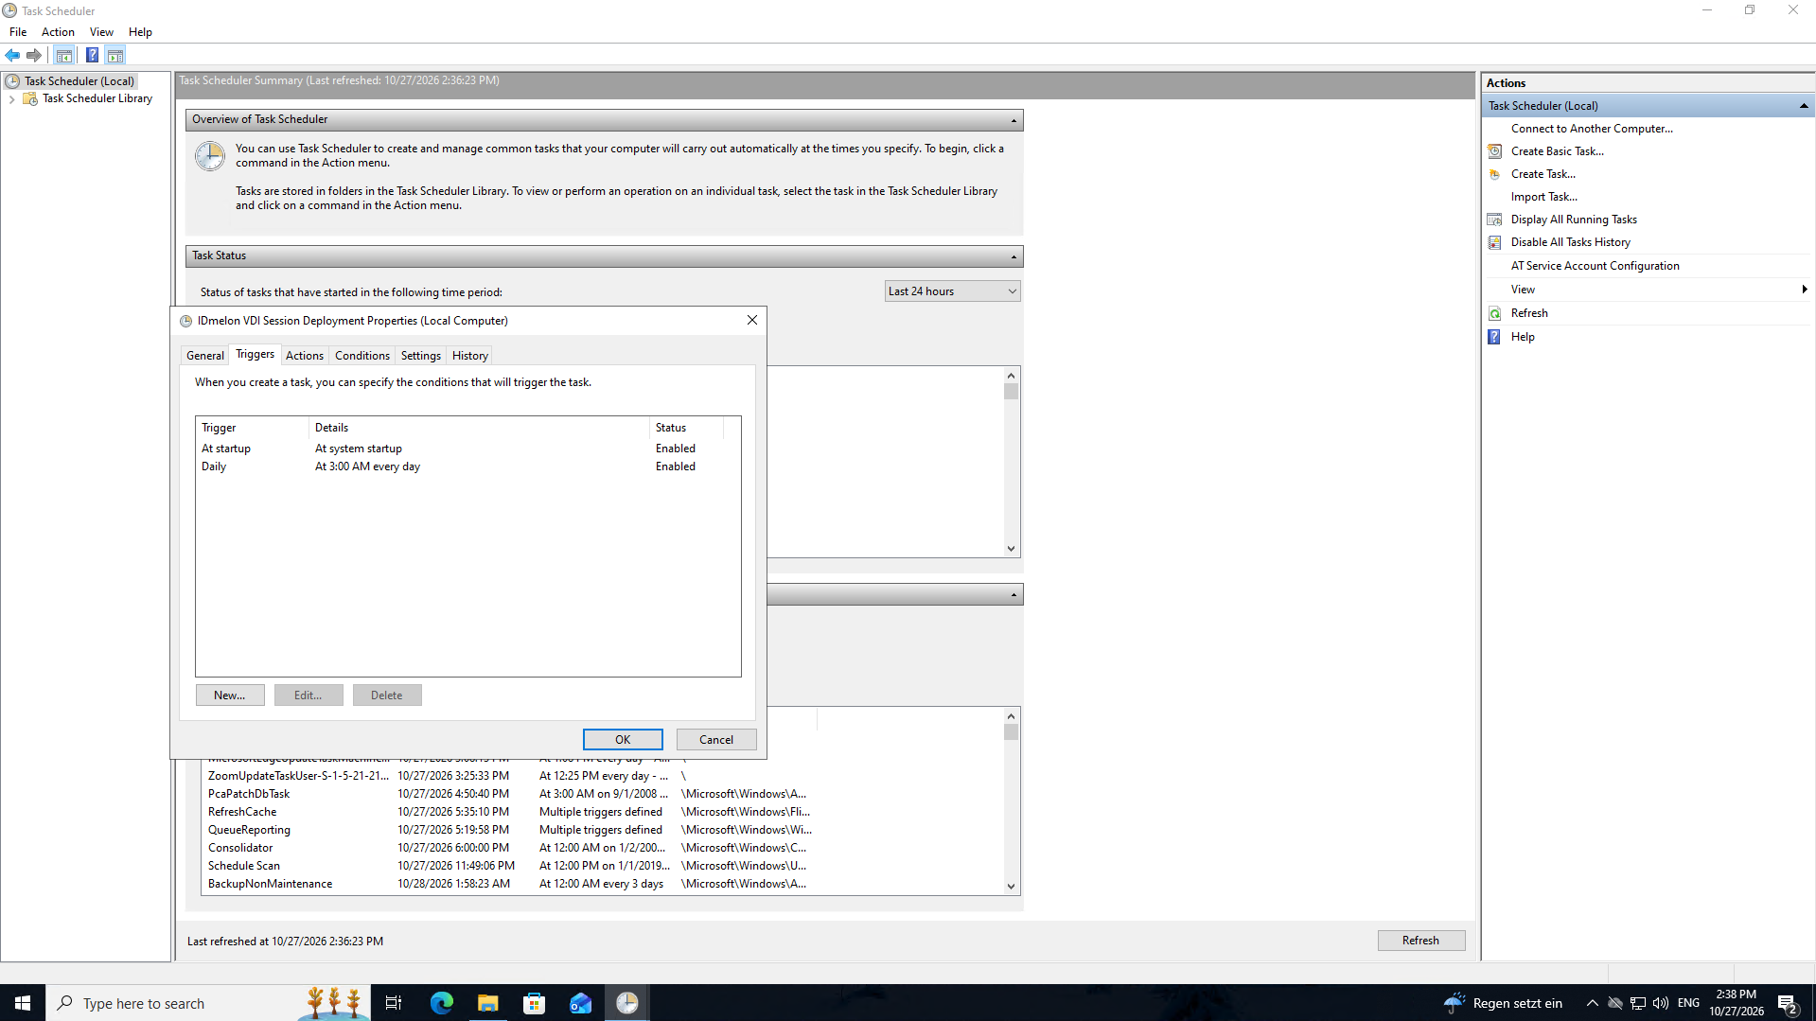Click the active tasks list scroll-down arrow
The height and width of the screenshot is (1021, 1816).
[1011, 887]
